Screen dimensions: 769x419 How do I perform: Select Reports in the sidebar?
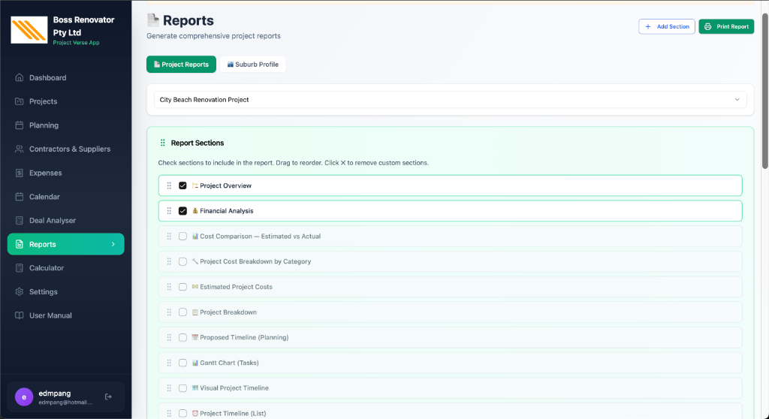coord(66,244)
